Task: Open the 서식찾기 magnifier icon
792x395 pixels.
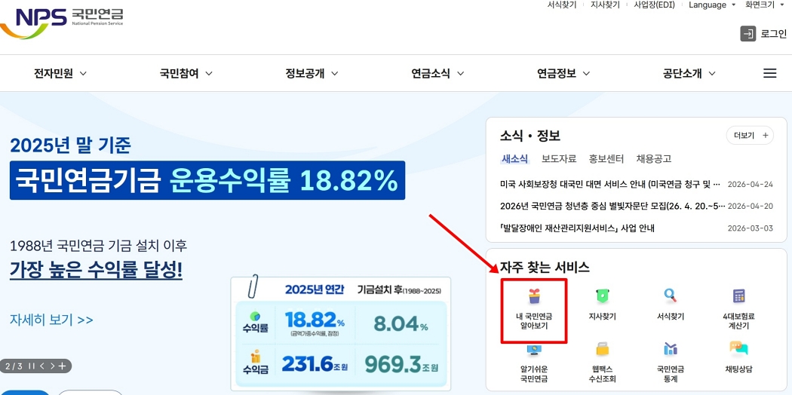Action: pyautogui.click(x=671, y=295)
